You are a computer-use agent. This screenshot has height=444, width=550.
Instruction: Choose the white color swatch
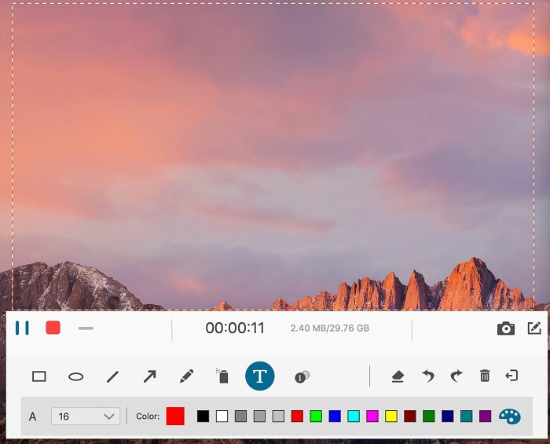tap(222, 416)
